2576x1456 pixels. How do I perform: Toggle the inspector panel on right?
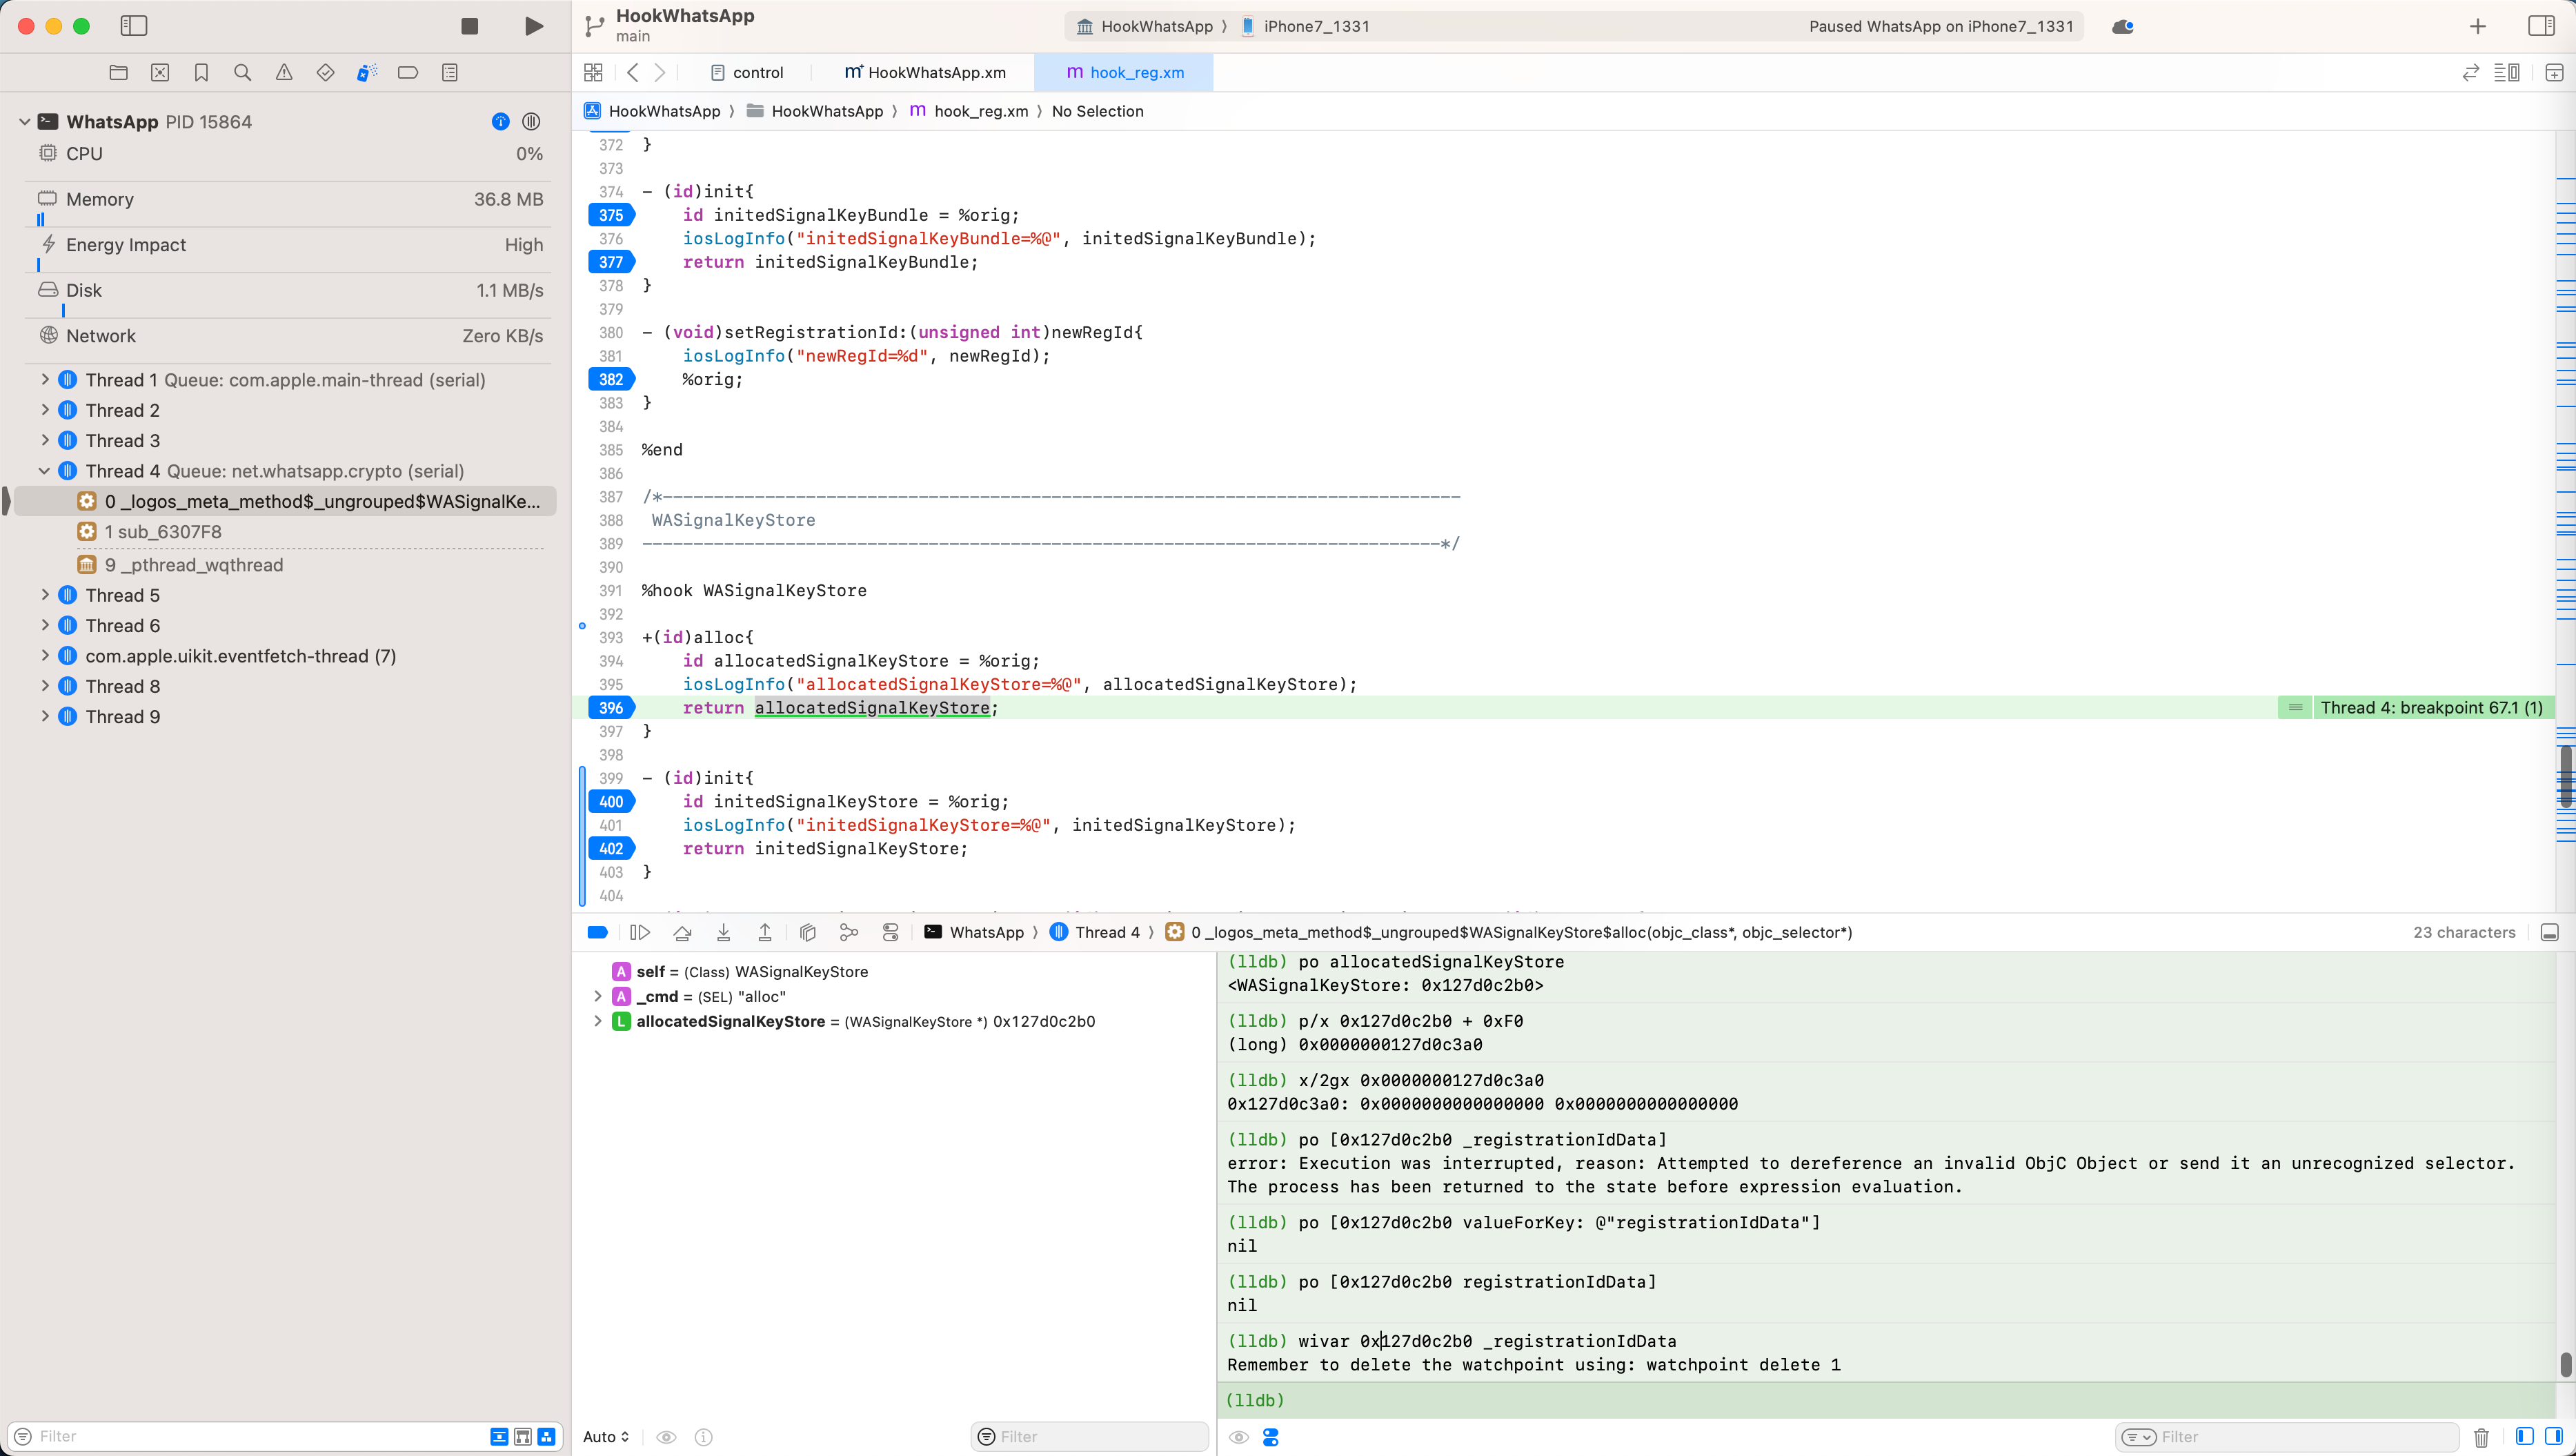[2541, 26]
